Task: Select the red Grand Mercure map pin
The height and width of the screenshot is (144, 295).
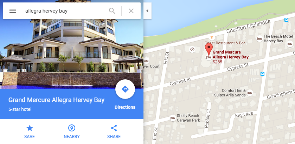Action: pyautogui.click(x=209, y=49)
